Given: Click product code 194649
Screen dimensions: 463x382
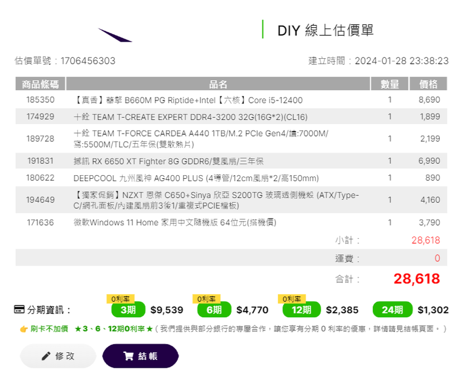Looking at the screenshot, I should 40,200.
